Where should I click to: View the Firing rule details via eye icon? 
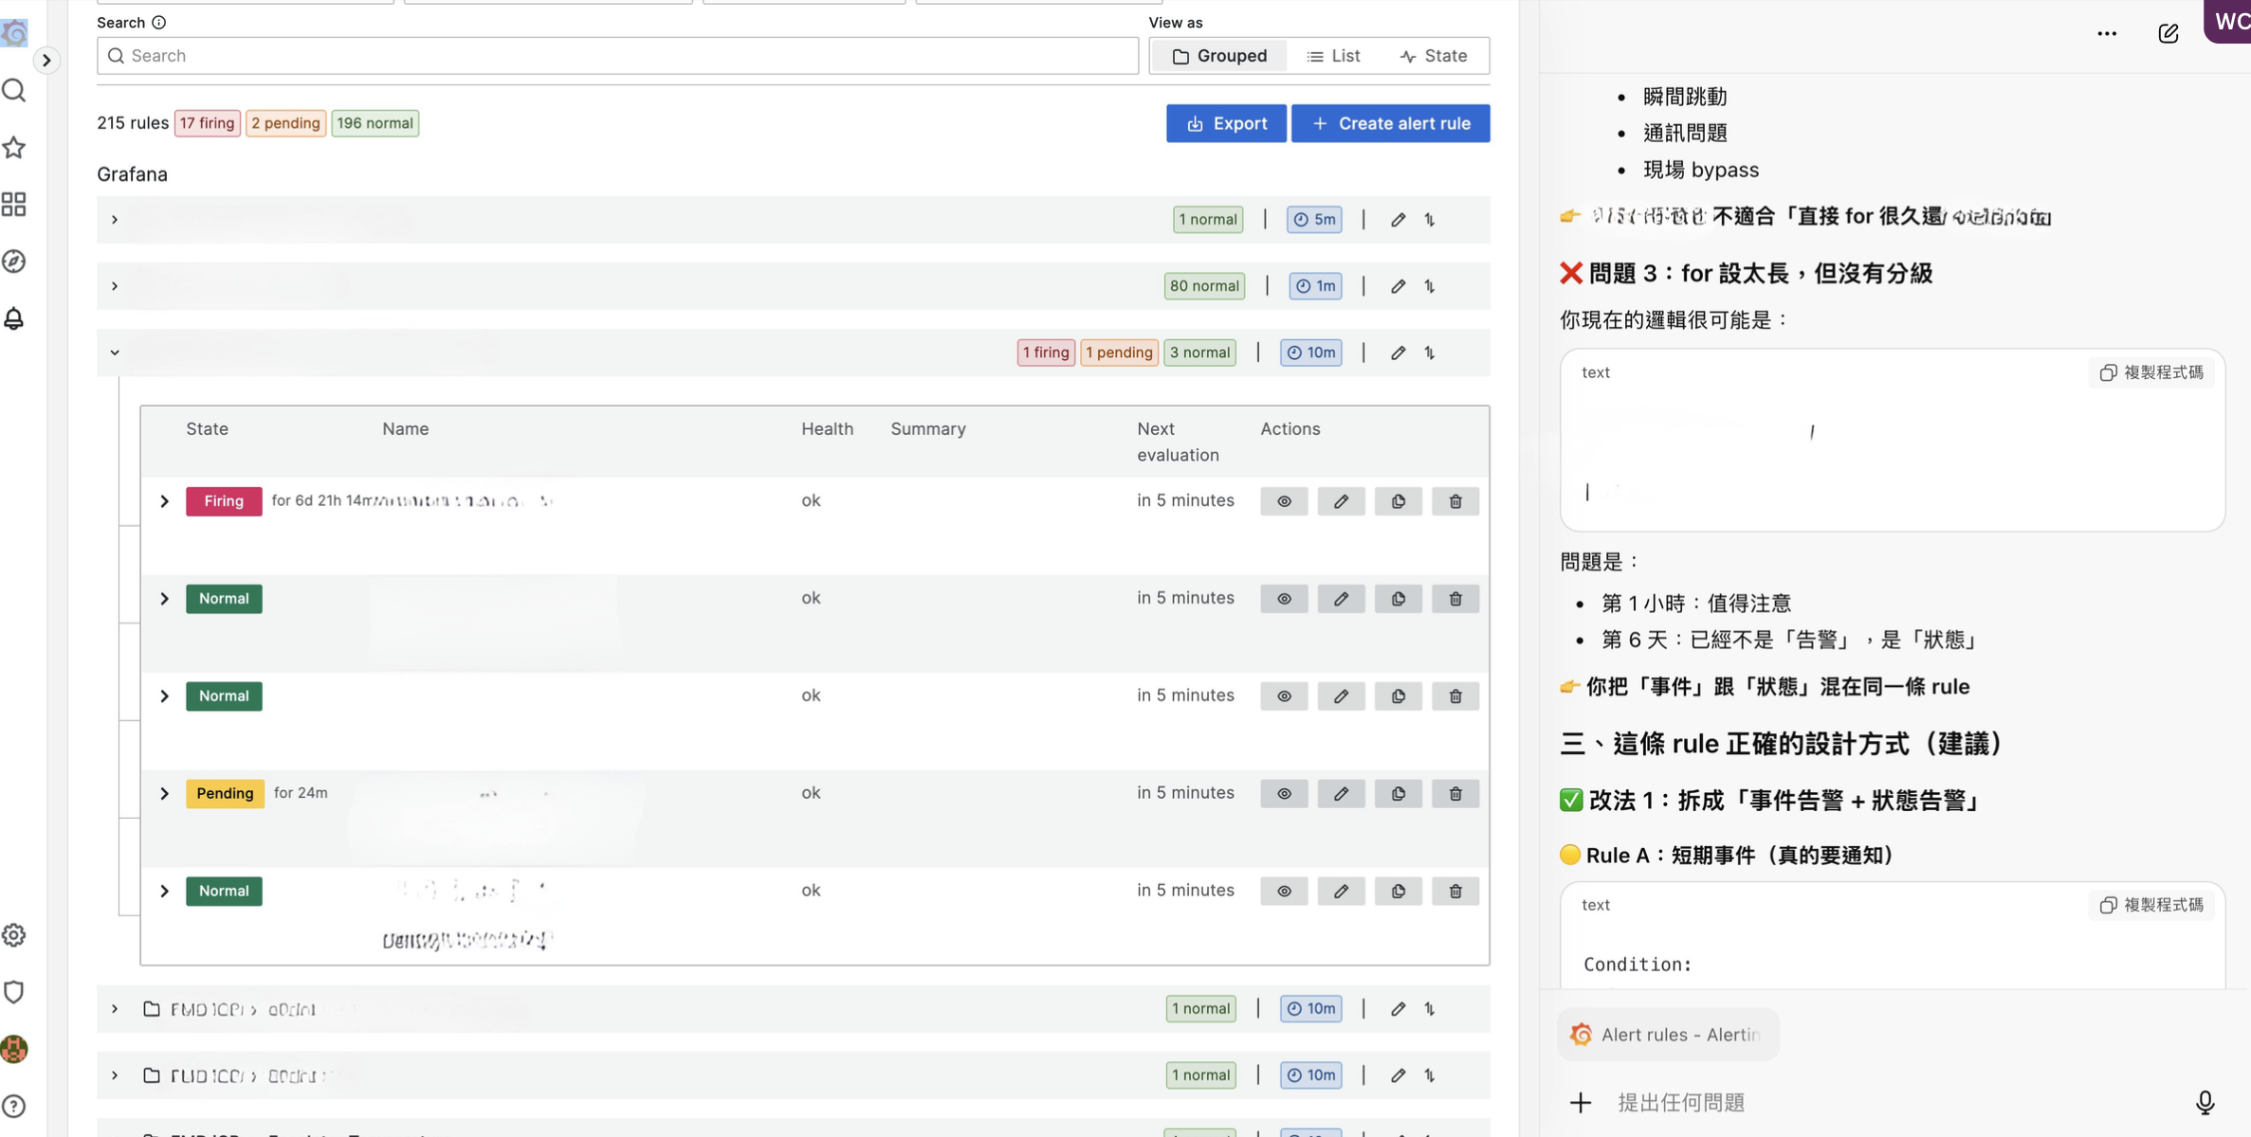pos(1284,501)
